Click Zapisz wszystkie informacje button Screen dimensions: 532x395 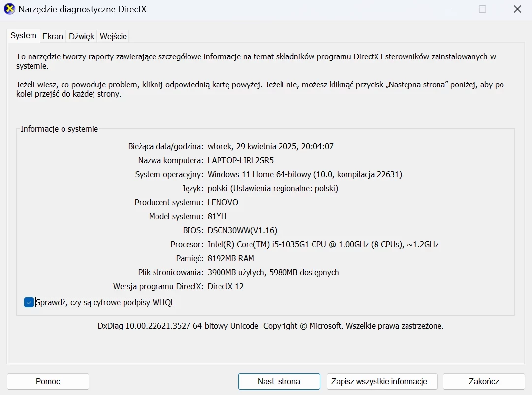coord(382,381)
